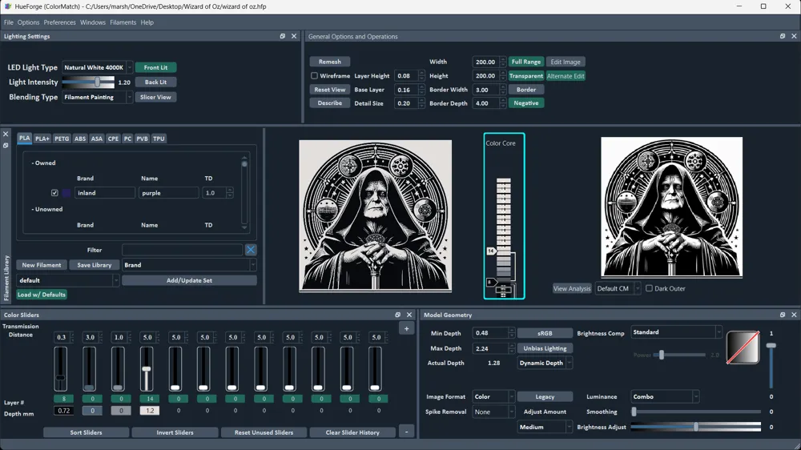This screenshot has width=801, height=450.
Task: Open LED Light Type dropdown
Action: 97,67
